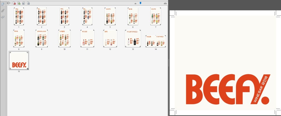Click the page number label 14

click(156, 49)
